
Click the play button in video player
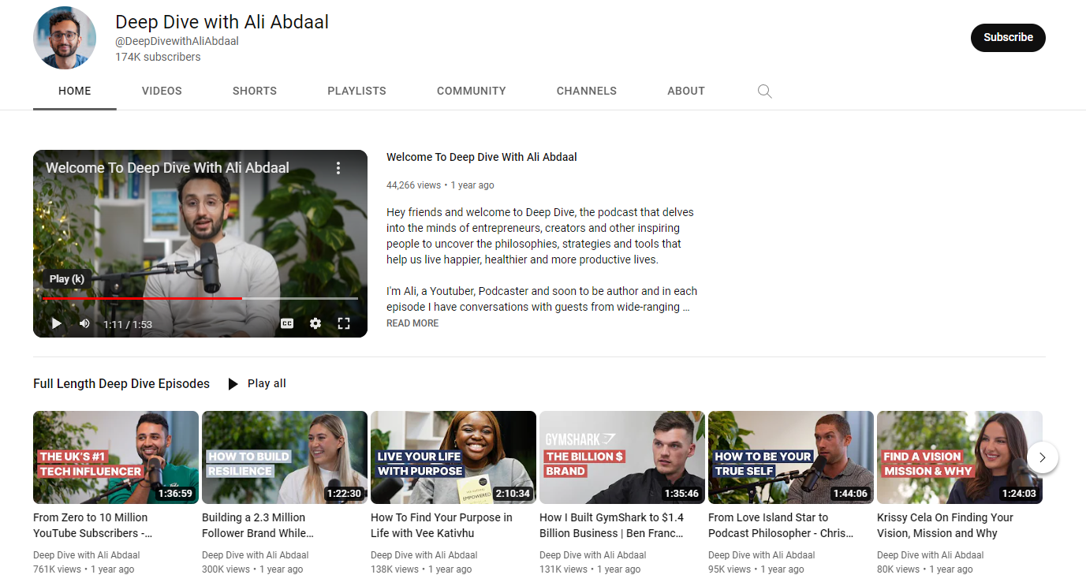[57, 323]
